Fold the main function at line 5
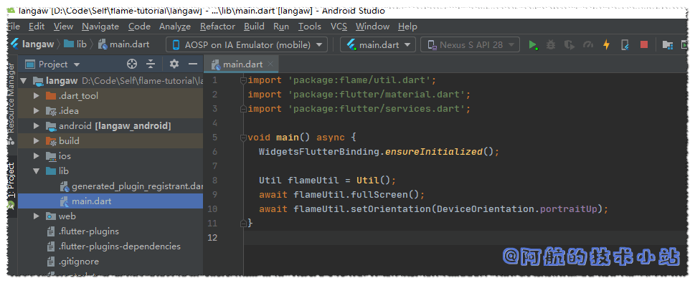The width and height of the screenshot is (695, 283). [x=243, y=138]
